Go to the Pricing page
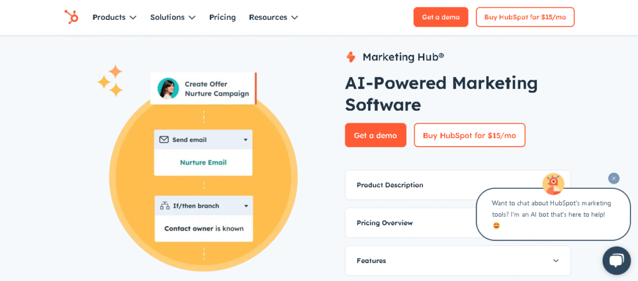Screen dimensions: 638x281 click(222, 17)
